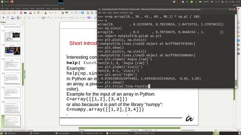
Task: Select slide 18 thumbnail in Slides panel
Action: pos(12,107)
